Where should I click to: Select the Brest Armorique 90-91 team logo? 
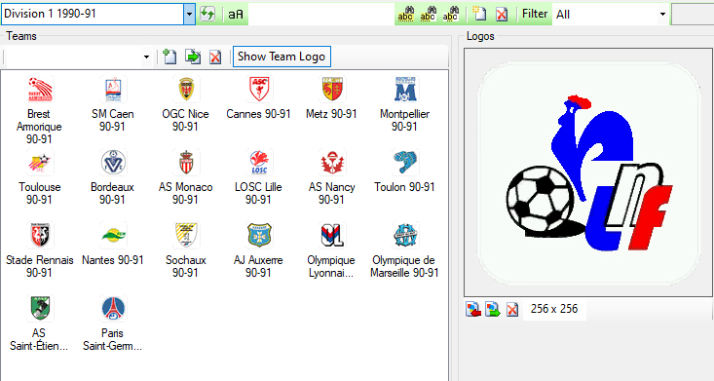(40, 89)
